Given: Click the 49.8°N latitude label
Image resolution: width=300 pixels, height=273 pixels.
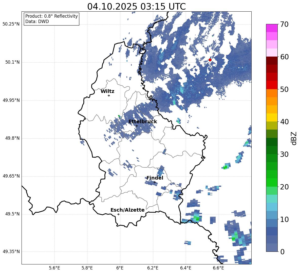Looking at the screenshot, I should (12, 138).
